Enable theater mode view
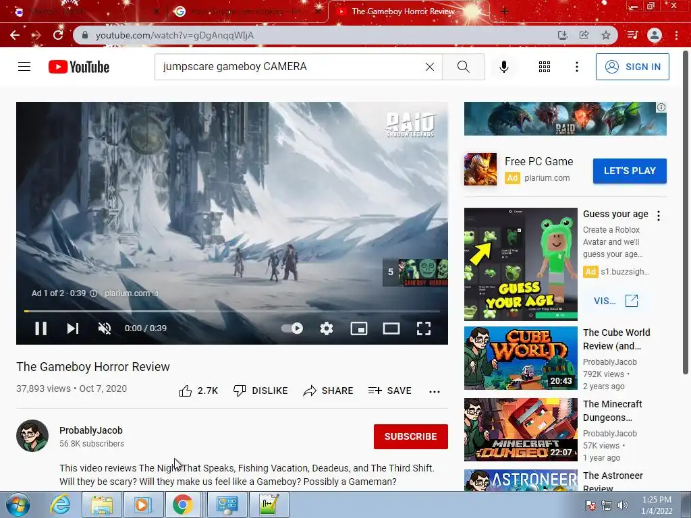691x518 pixels. coord(391,328)
